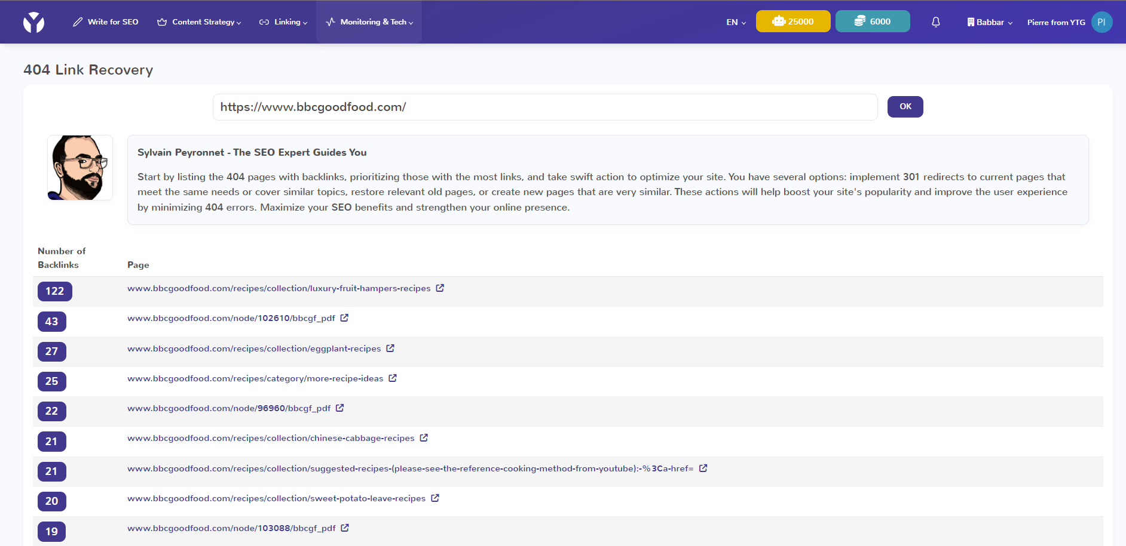Expand the Linking dropdown menu
Screen dimensions: 1126x546
[x=283, y=22]
